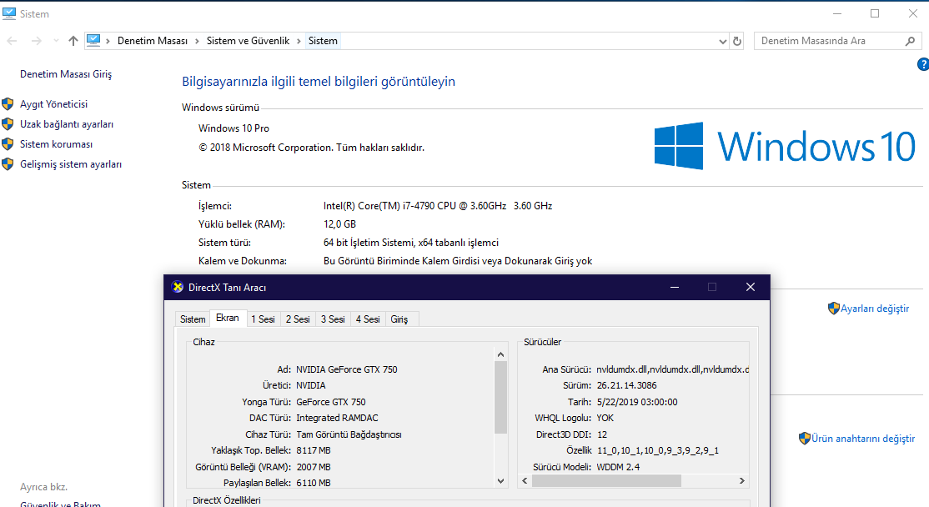Open recent locations dropdown arrow

click(x=56, y=41)
